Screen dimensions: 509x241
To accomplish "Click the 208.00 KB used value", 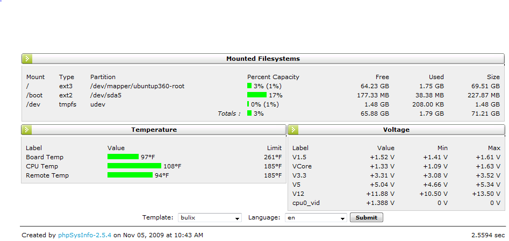I will tap(428, 104).
